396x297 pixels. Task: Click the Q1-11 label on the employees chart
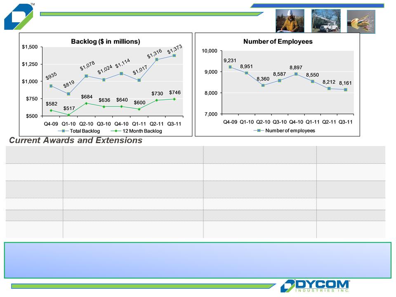[313, 122]
